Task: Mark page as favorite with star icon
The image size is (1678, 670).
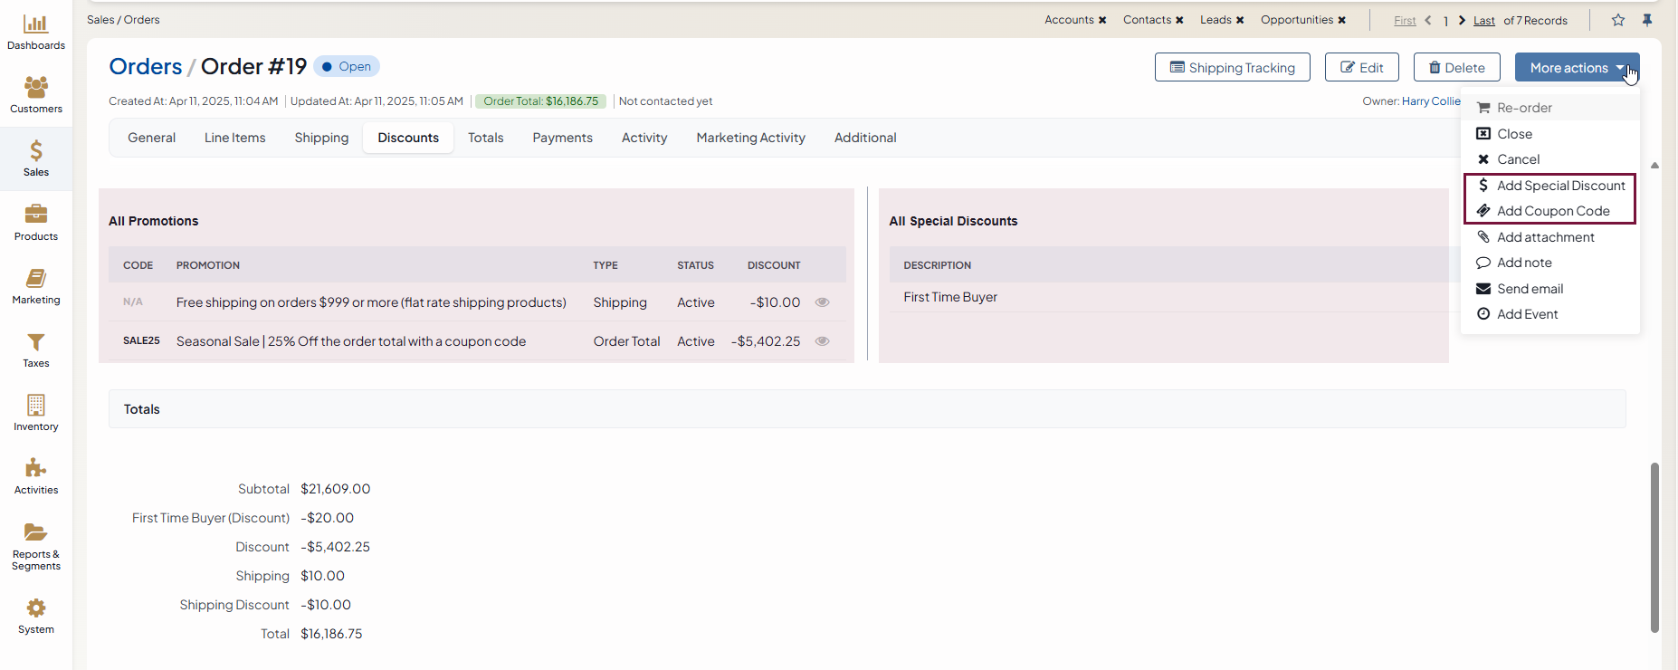Action: [1618, 20]
